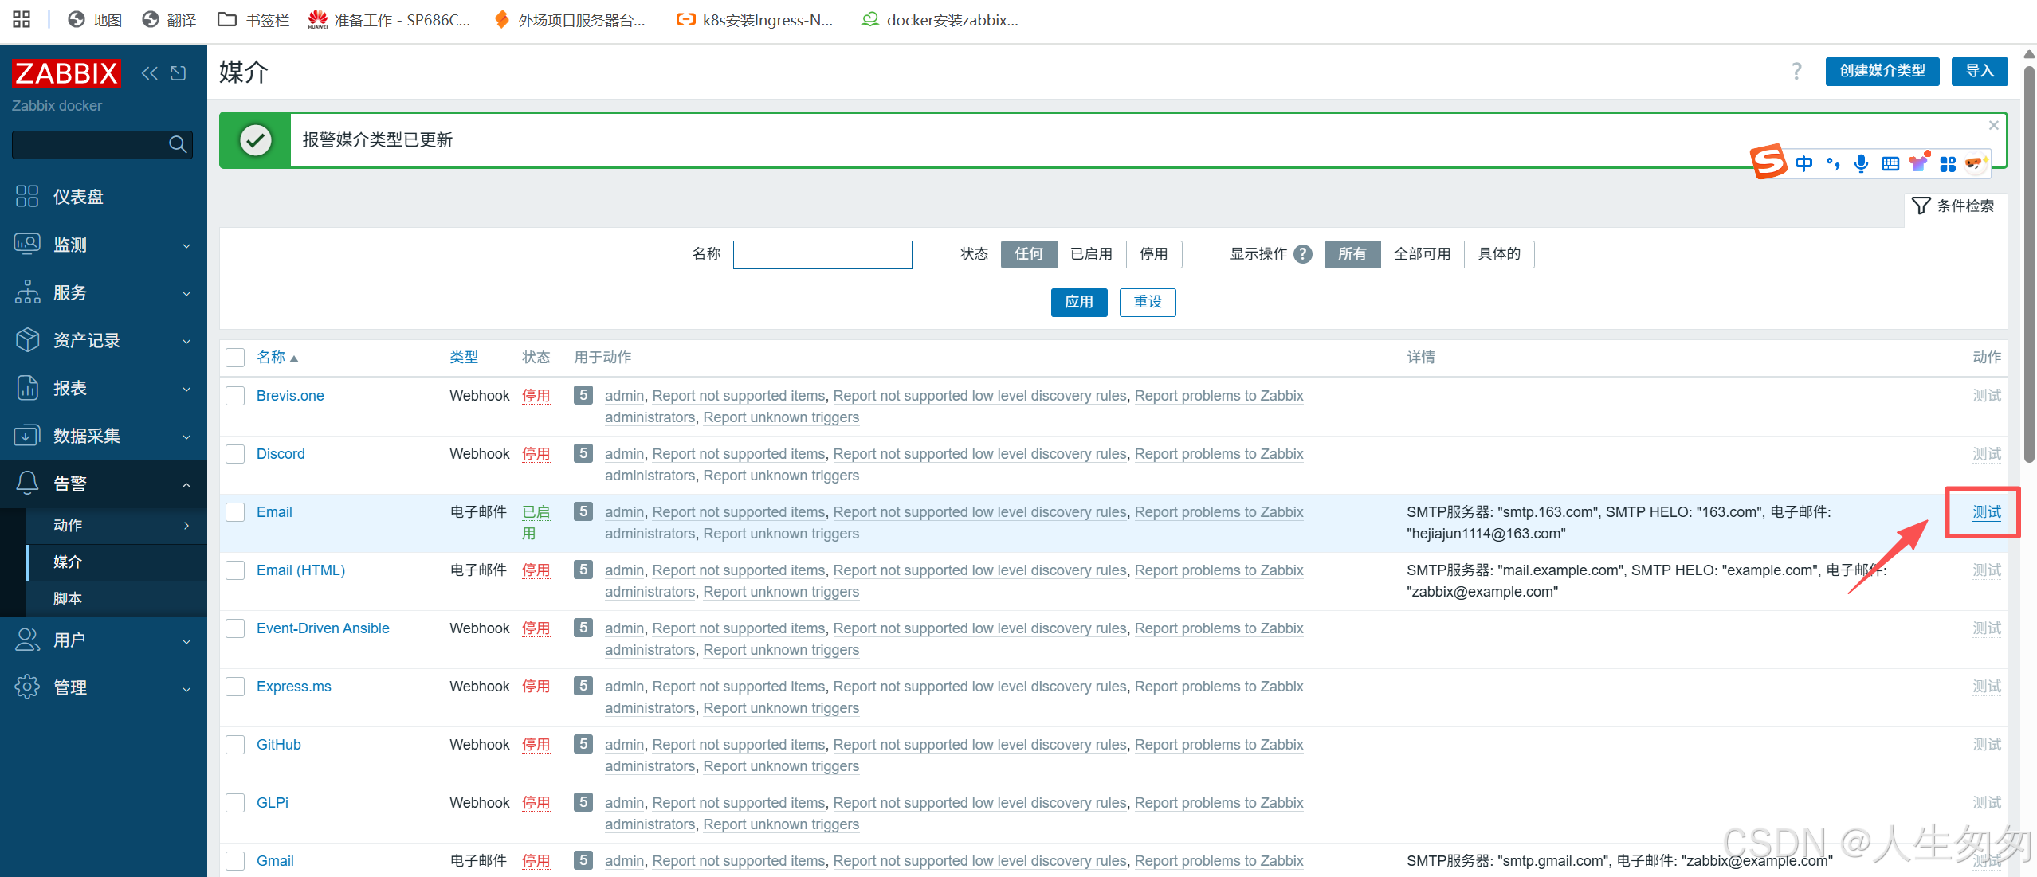The image size is (2037, 877).
Task: Toggle the select-all header checkbox
Action: [235, 358]
